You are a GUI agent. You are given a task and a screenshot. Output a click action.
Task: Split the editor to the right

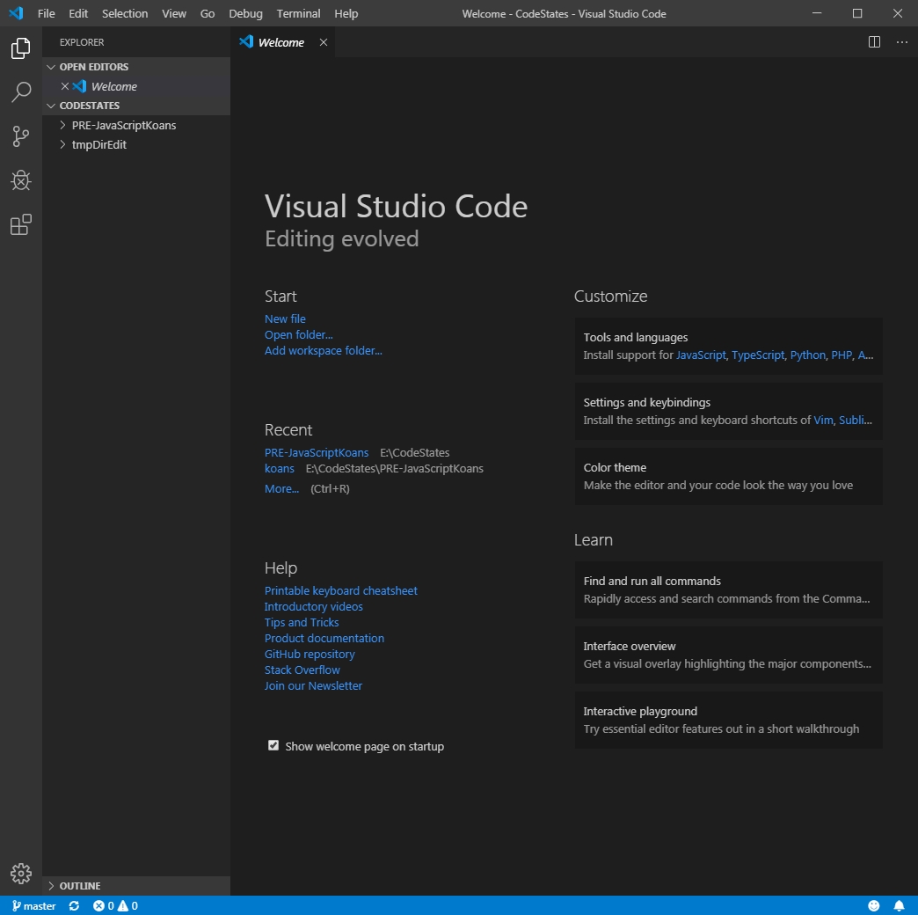point(873,42)
